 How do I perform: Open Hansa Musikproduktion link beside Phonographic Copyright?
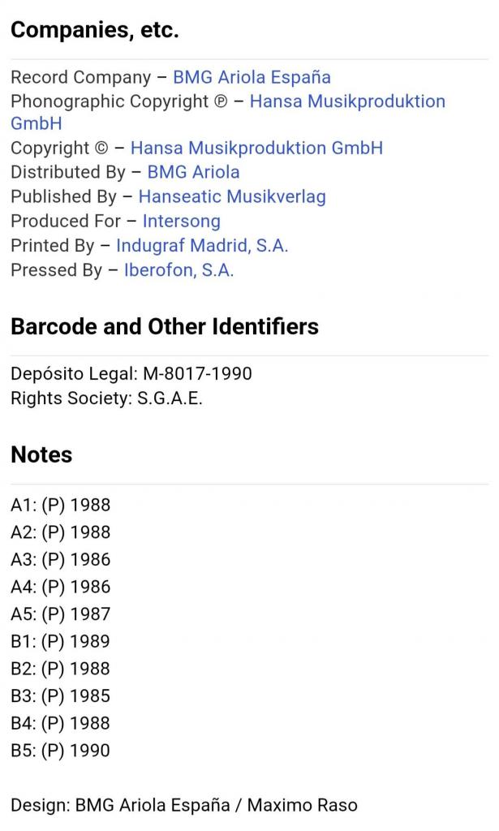(347, 102)
